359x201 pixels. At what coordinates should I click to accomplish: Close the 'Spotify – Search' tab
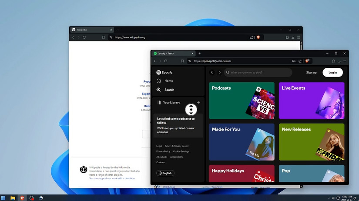[x=192, y=54]
